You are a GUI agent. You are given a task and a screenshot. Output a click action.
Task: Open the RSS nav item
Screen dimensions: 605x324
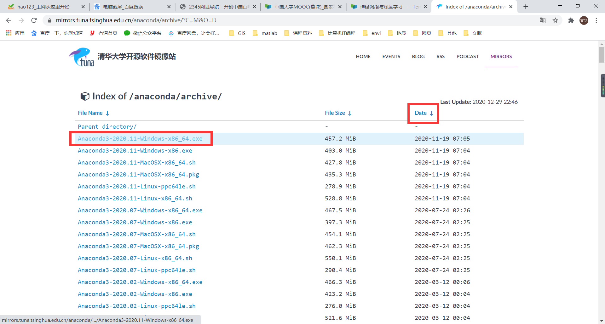coord(441,57)
